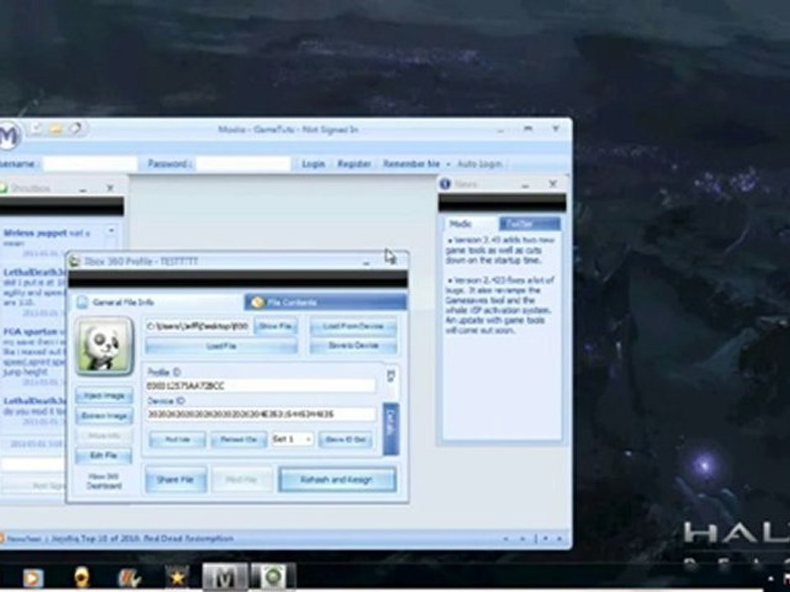Select the Twitter tab in the News panel

pyautogui.click(x=529, y=224)
